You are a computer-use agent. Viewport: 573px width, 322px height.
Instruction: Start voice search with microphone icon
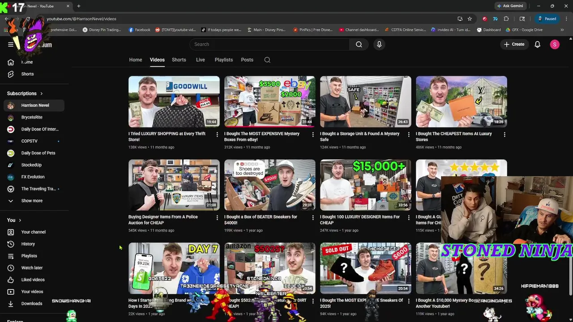pos(379,44)
